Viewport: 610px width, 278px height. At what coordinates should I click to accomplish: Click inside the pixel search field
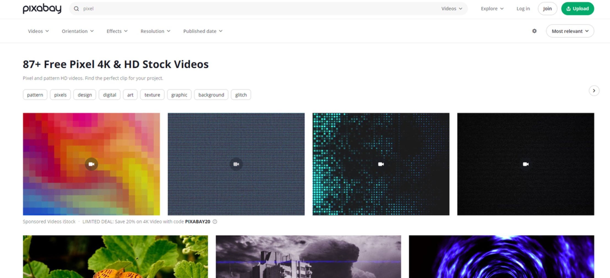coord(138,9)
